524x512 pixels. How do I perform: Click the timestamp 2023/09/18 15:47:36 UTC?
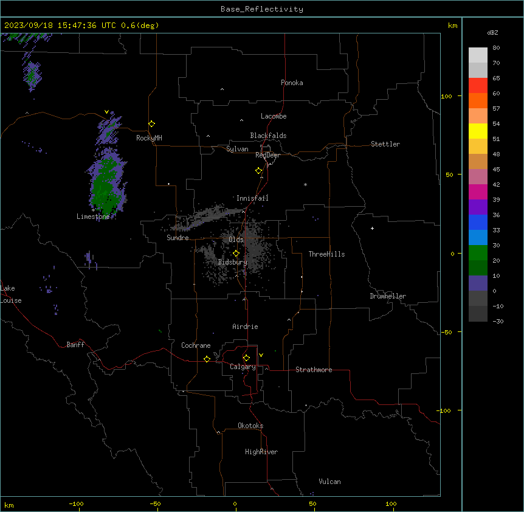60,26
